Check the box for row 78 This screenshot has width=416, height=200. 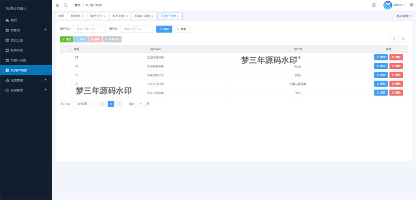[x=64, y=57]
